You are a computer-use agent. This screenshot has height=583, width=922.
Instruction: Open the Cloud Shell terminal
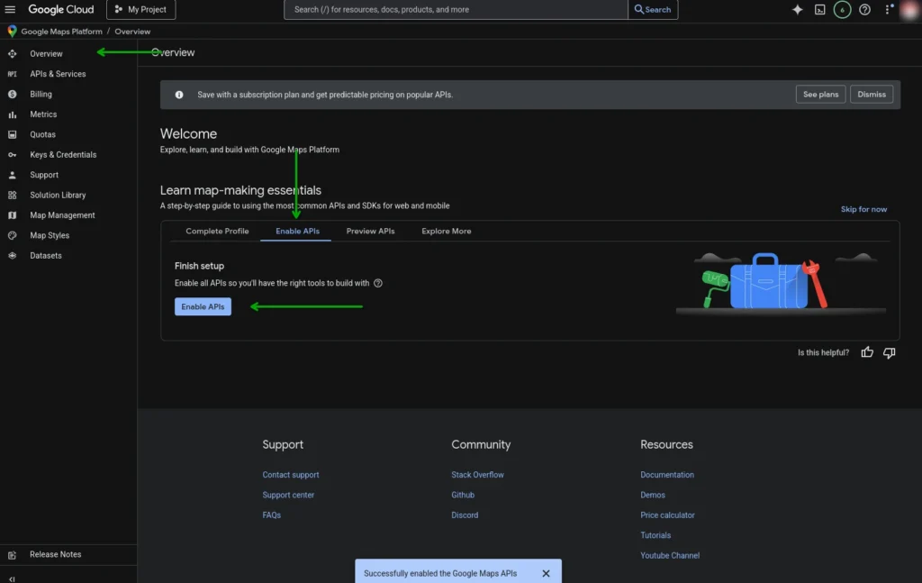818,10
